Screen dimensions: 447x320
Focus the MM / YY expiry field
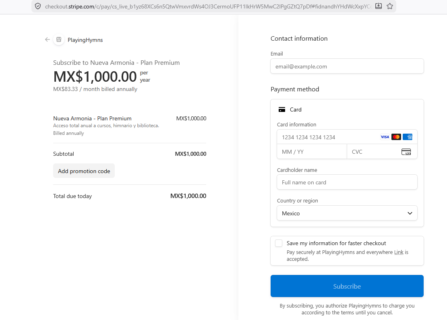click(312, 152)
